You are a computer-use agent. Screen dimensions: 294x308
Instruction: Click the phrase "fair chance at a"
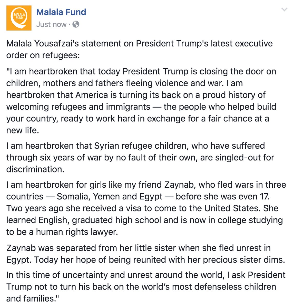point(238,119)
